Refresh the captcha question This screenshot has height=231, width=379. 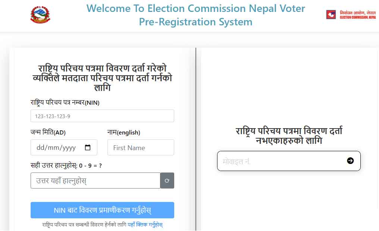[x=167, y=181]
